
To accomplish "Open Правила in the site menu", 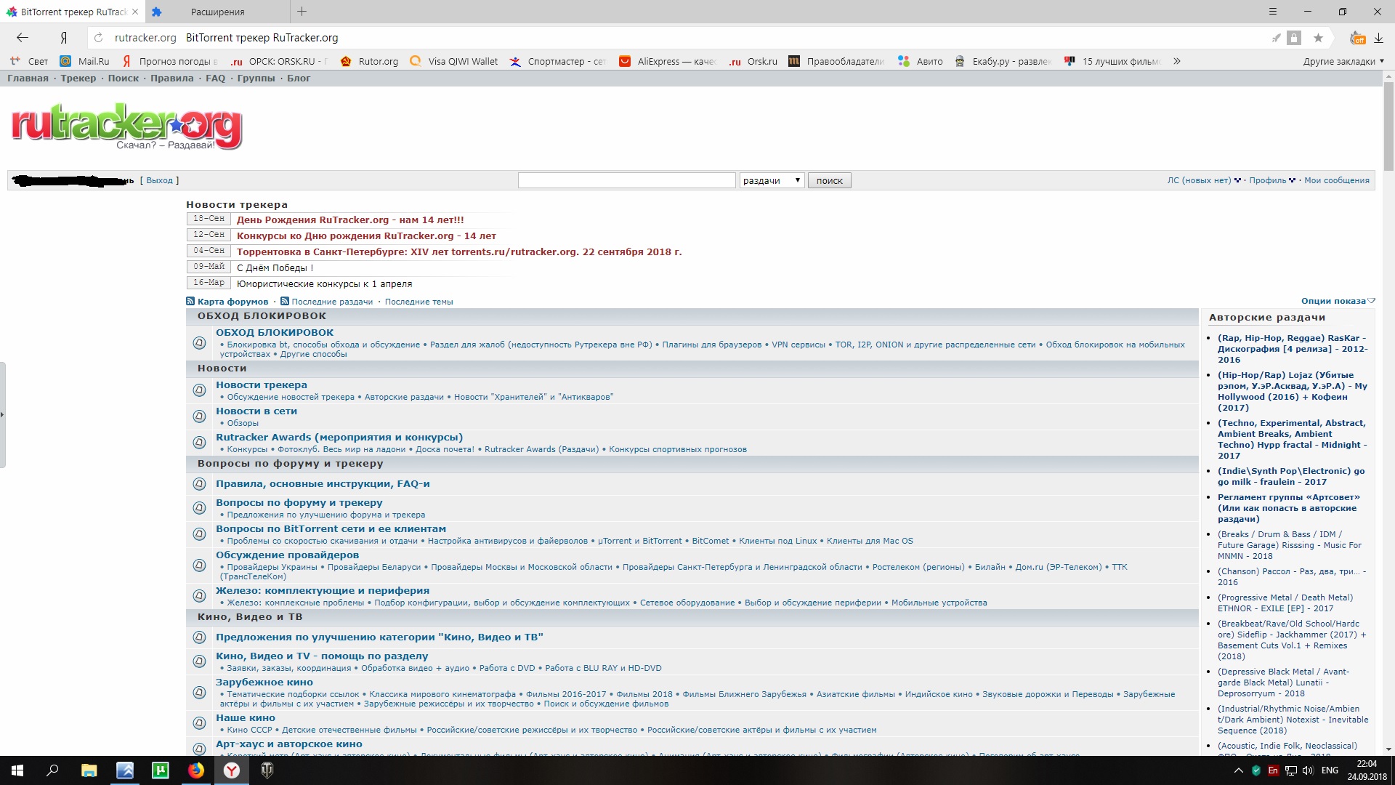I will [x=172, y=78].
